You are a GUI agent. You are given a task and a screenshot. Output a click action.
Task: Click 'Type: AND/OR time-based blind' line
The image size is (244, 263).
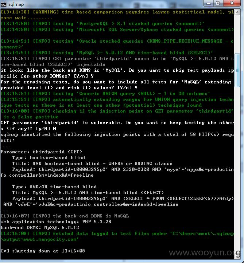(x=54, y=187)
